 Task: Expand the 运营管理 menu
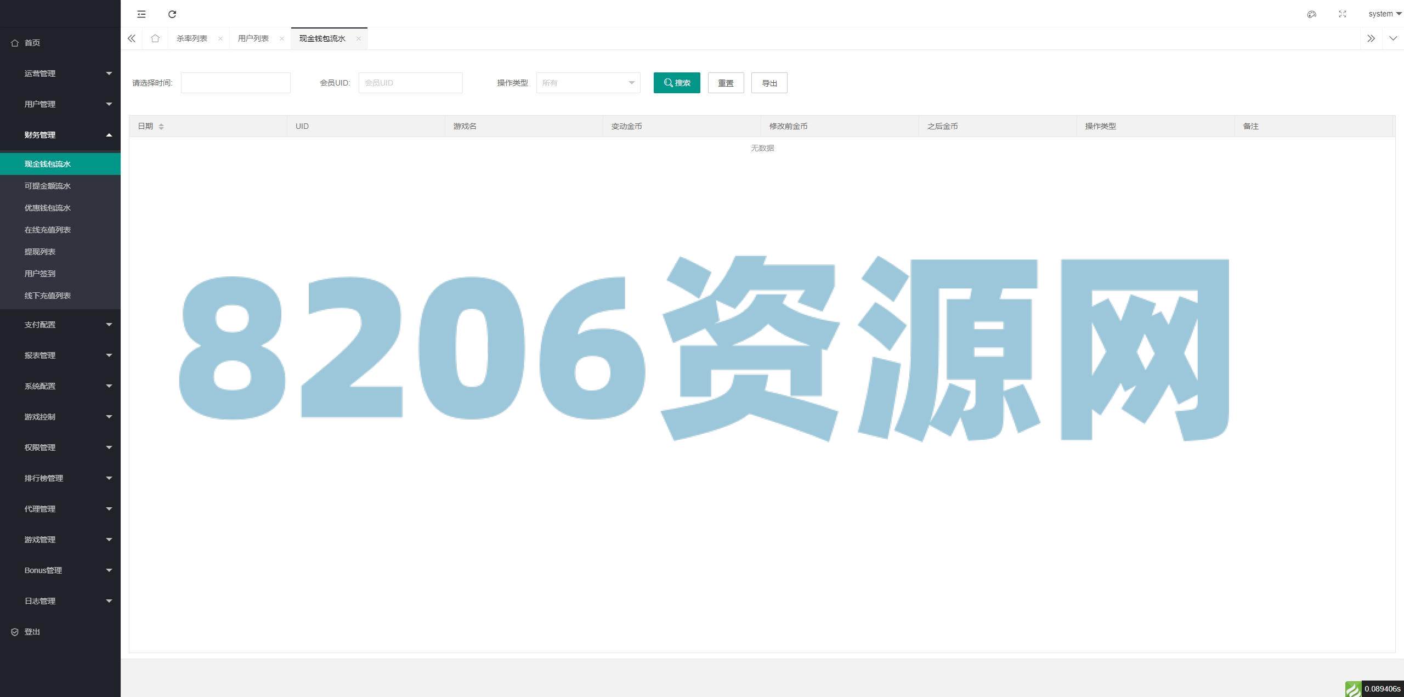tap(60, 73)
